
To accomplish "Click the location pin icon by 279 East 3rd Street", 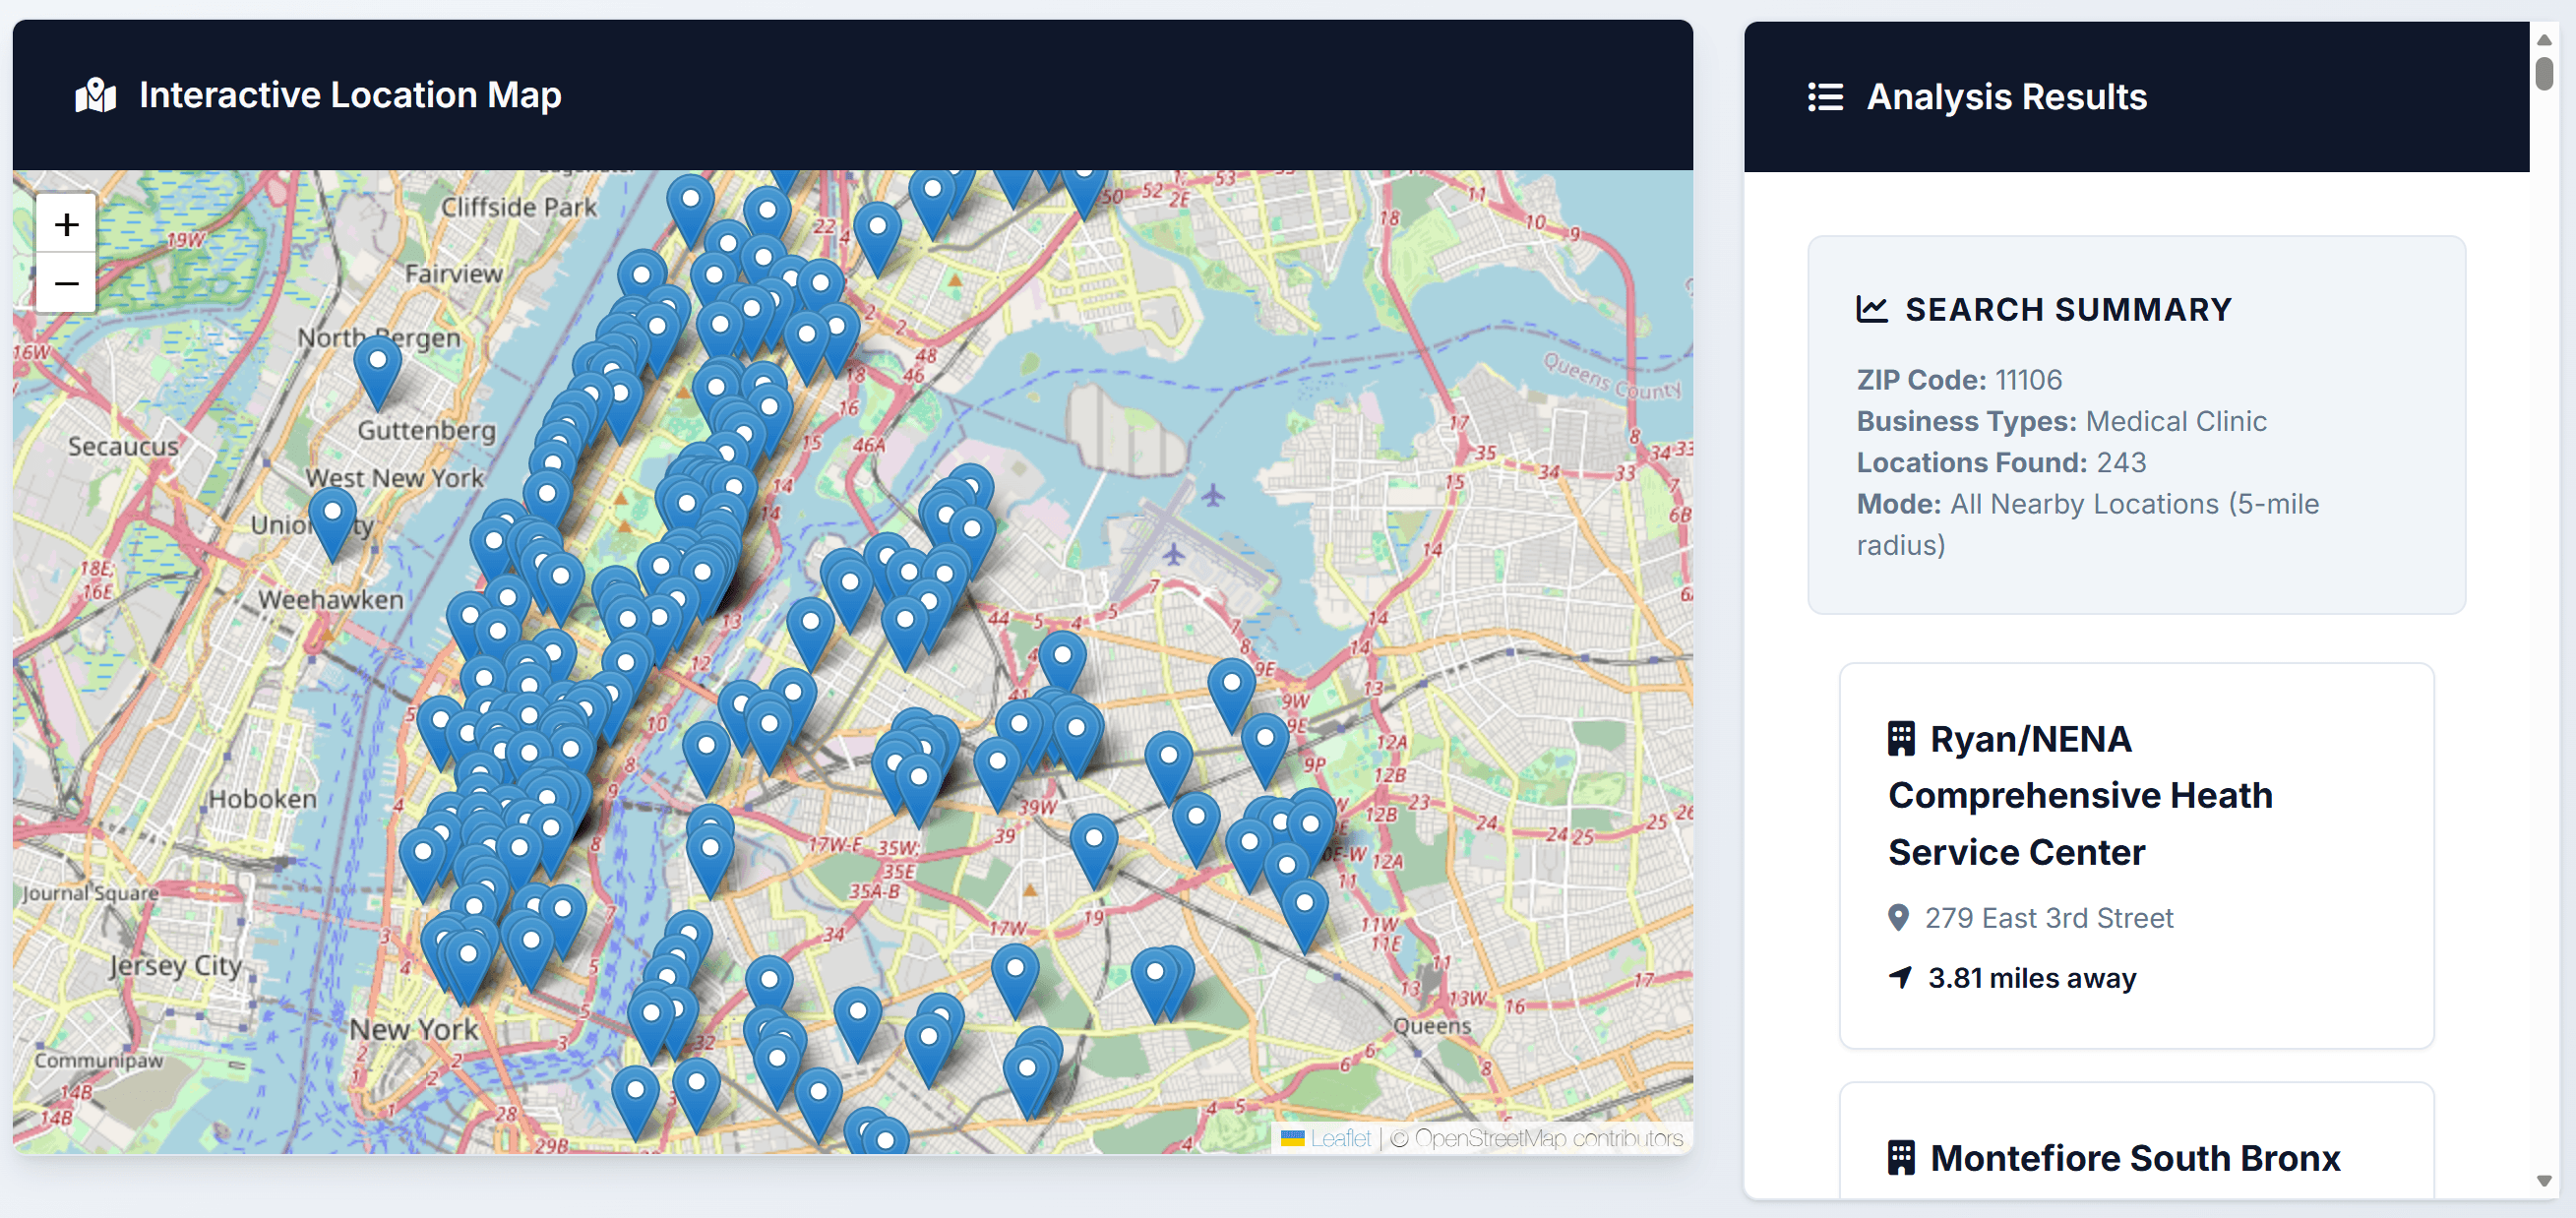I will coord(1898,917).
